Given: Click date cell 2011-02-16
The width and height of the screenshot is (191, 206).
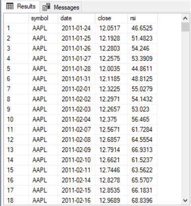Looking at the screenshot, I should pyautogui.click(x=76, y=200).
